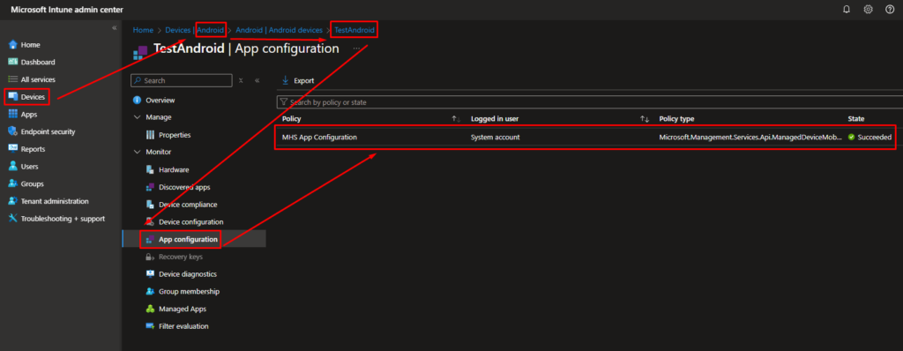Image resolution: width=903 pixels, height=351 pixels.
Task: Clear the resource menu search with X
Action: pyautogui.click(x=241, y=80)
